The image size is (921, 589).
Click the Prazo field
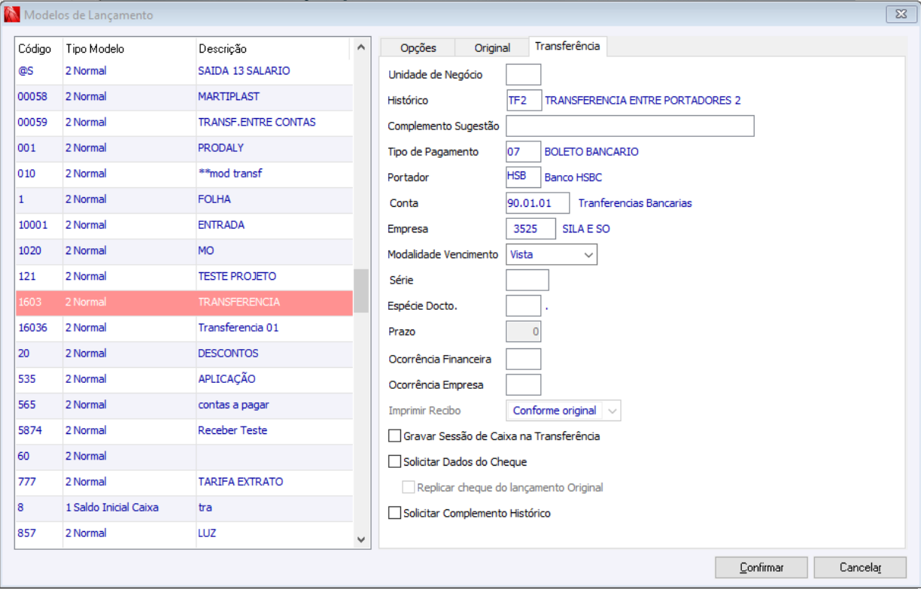[x=524, y=331]
